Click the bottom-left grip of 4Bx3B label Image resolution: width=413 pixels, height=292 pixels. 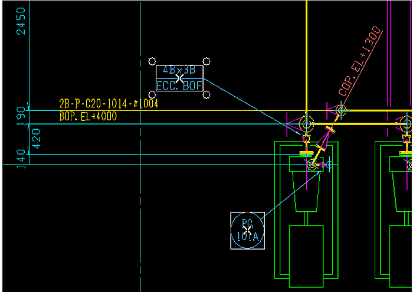152,94
